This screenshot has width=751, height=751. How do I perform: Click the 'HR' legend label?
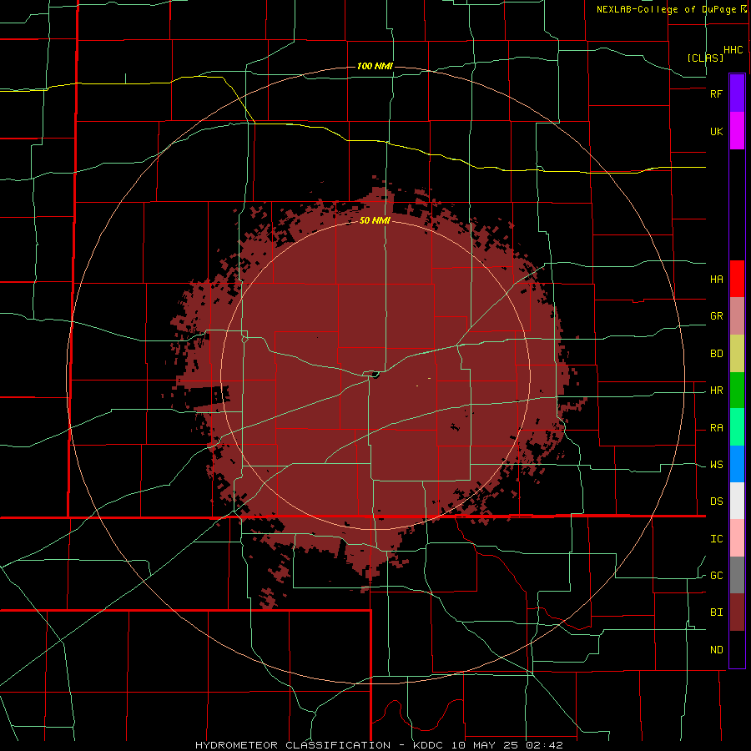coord(716,391)
